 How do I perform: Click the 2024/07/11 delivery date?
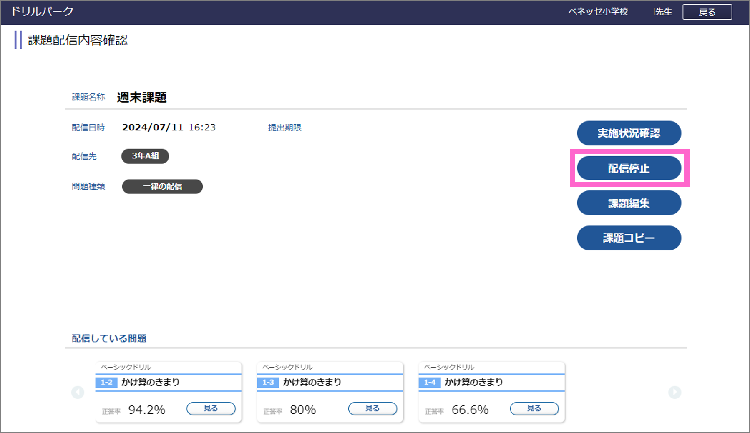click(153, 128)
